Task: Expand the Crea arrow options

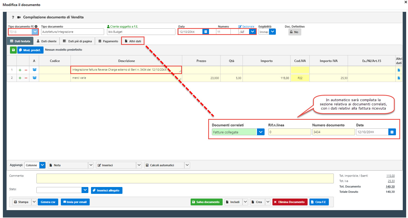Action: [268, 202]
